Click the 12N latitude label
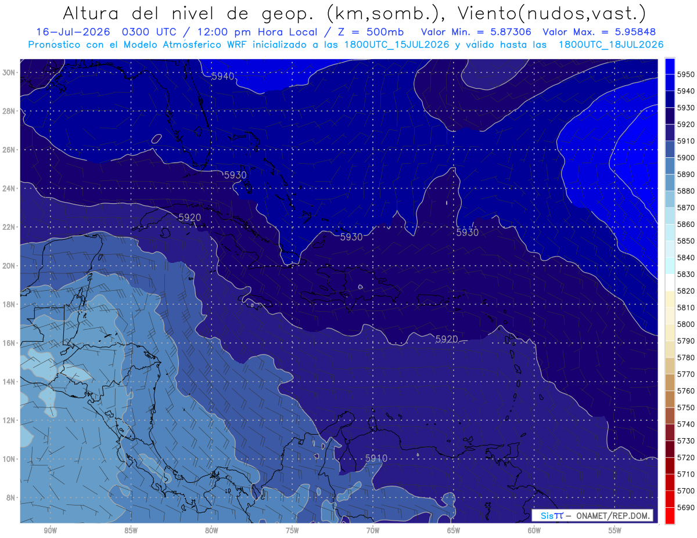Viewport: 697px width, 538px height. (10, 420)
